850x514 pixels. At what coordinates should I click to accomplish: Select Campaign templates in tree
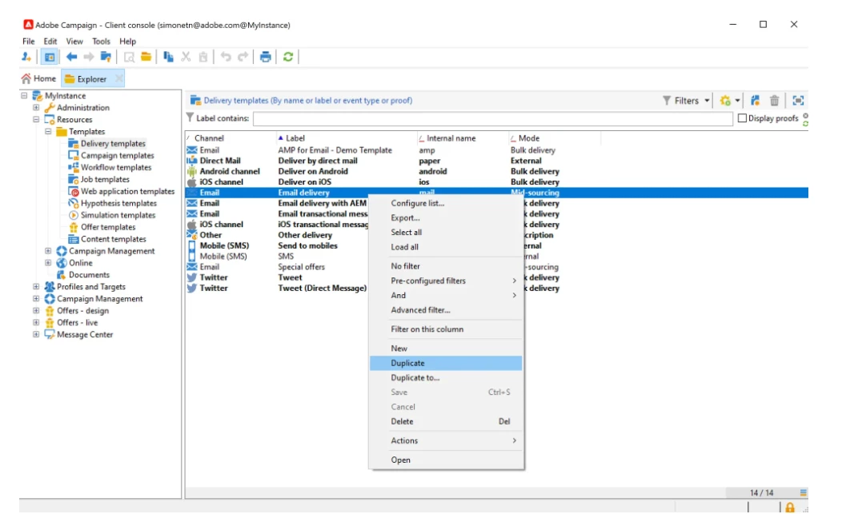click(117, 155)
